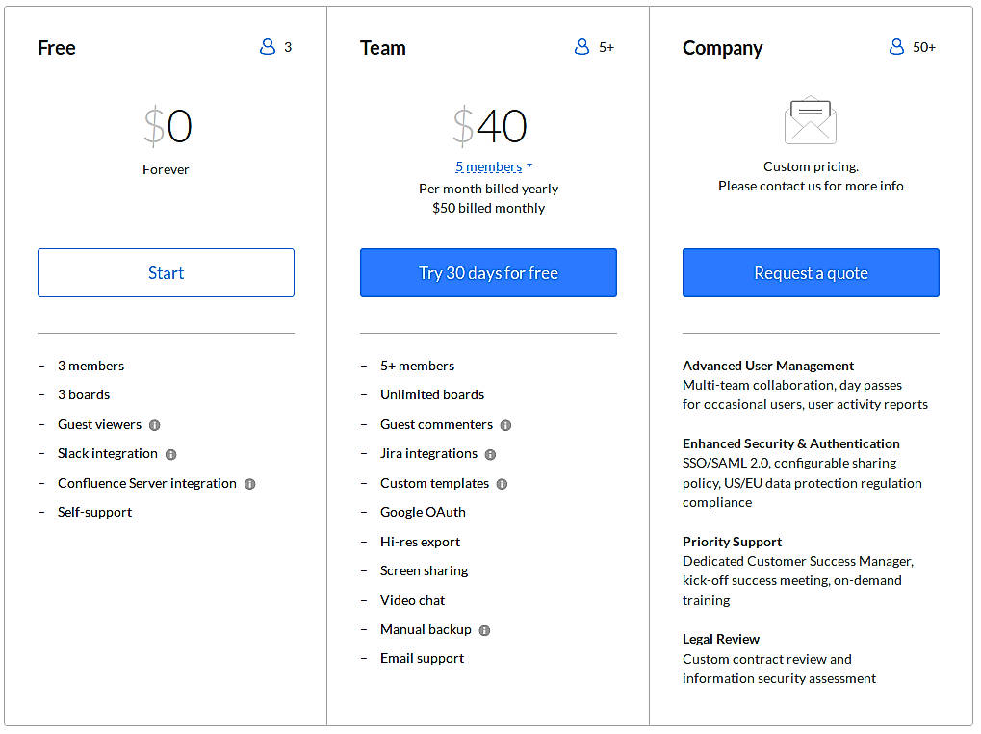Image resolution: width=981 pixels, height=734 pixels.
Task: Click the Team plan title
Action: pos(382,48)
